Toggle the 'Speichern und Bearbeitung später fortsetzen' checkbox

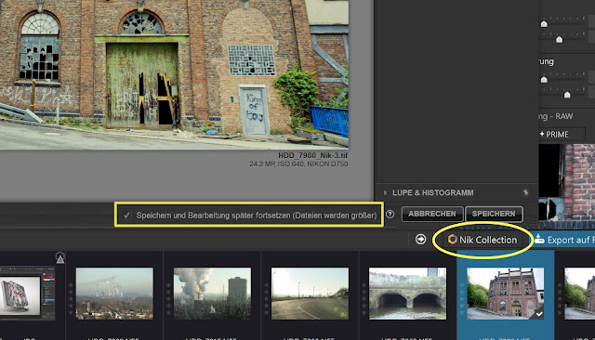[126, 216]
